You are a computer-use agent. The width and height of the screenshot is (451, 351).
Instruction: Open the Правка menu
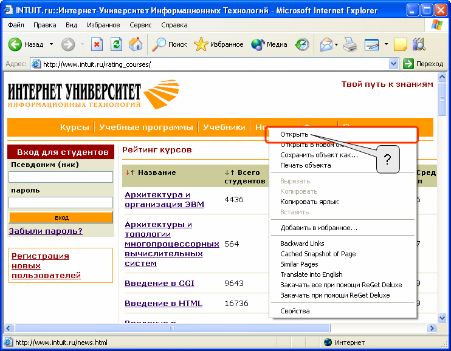44,25
